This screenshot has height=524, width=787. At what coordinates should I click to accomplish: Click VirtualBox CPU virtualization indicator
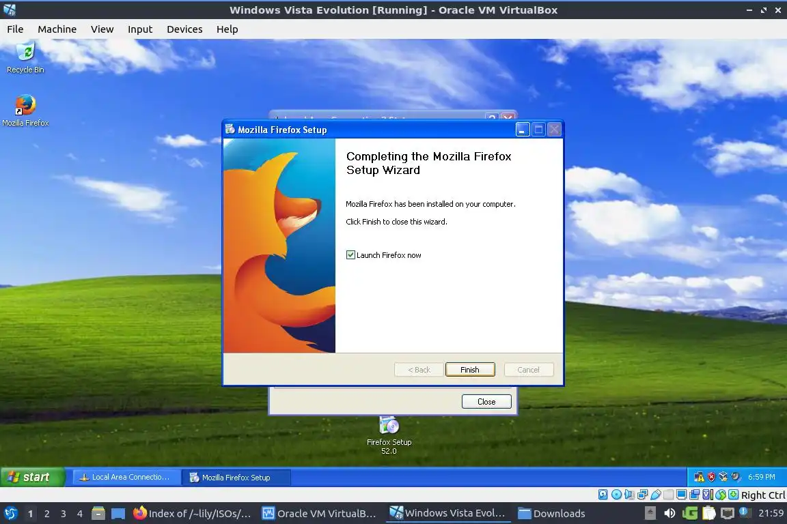click(707, 495)
